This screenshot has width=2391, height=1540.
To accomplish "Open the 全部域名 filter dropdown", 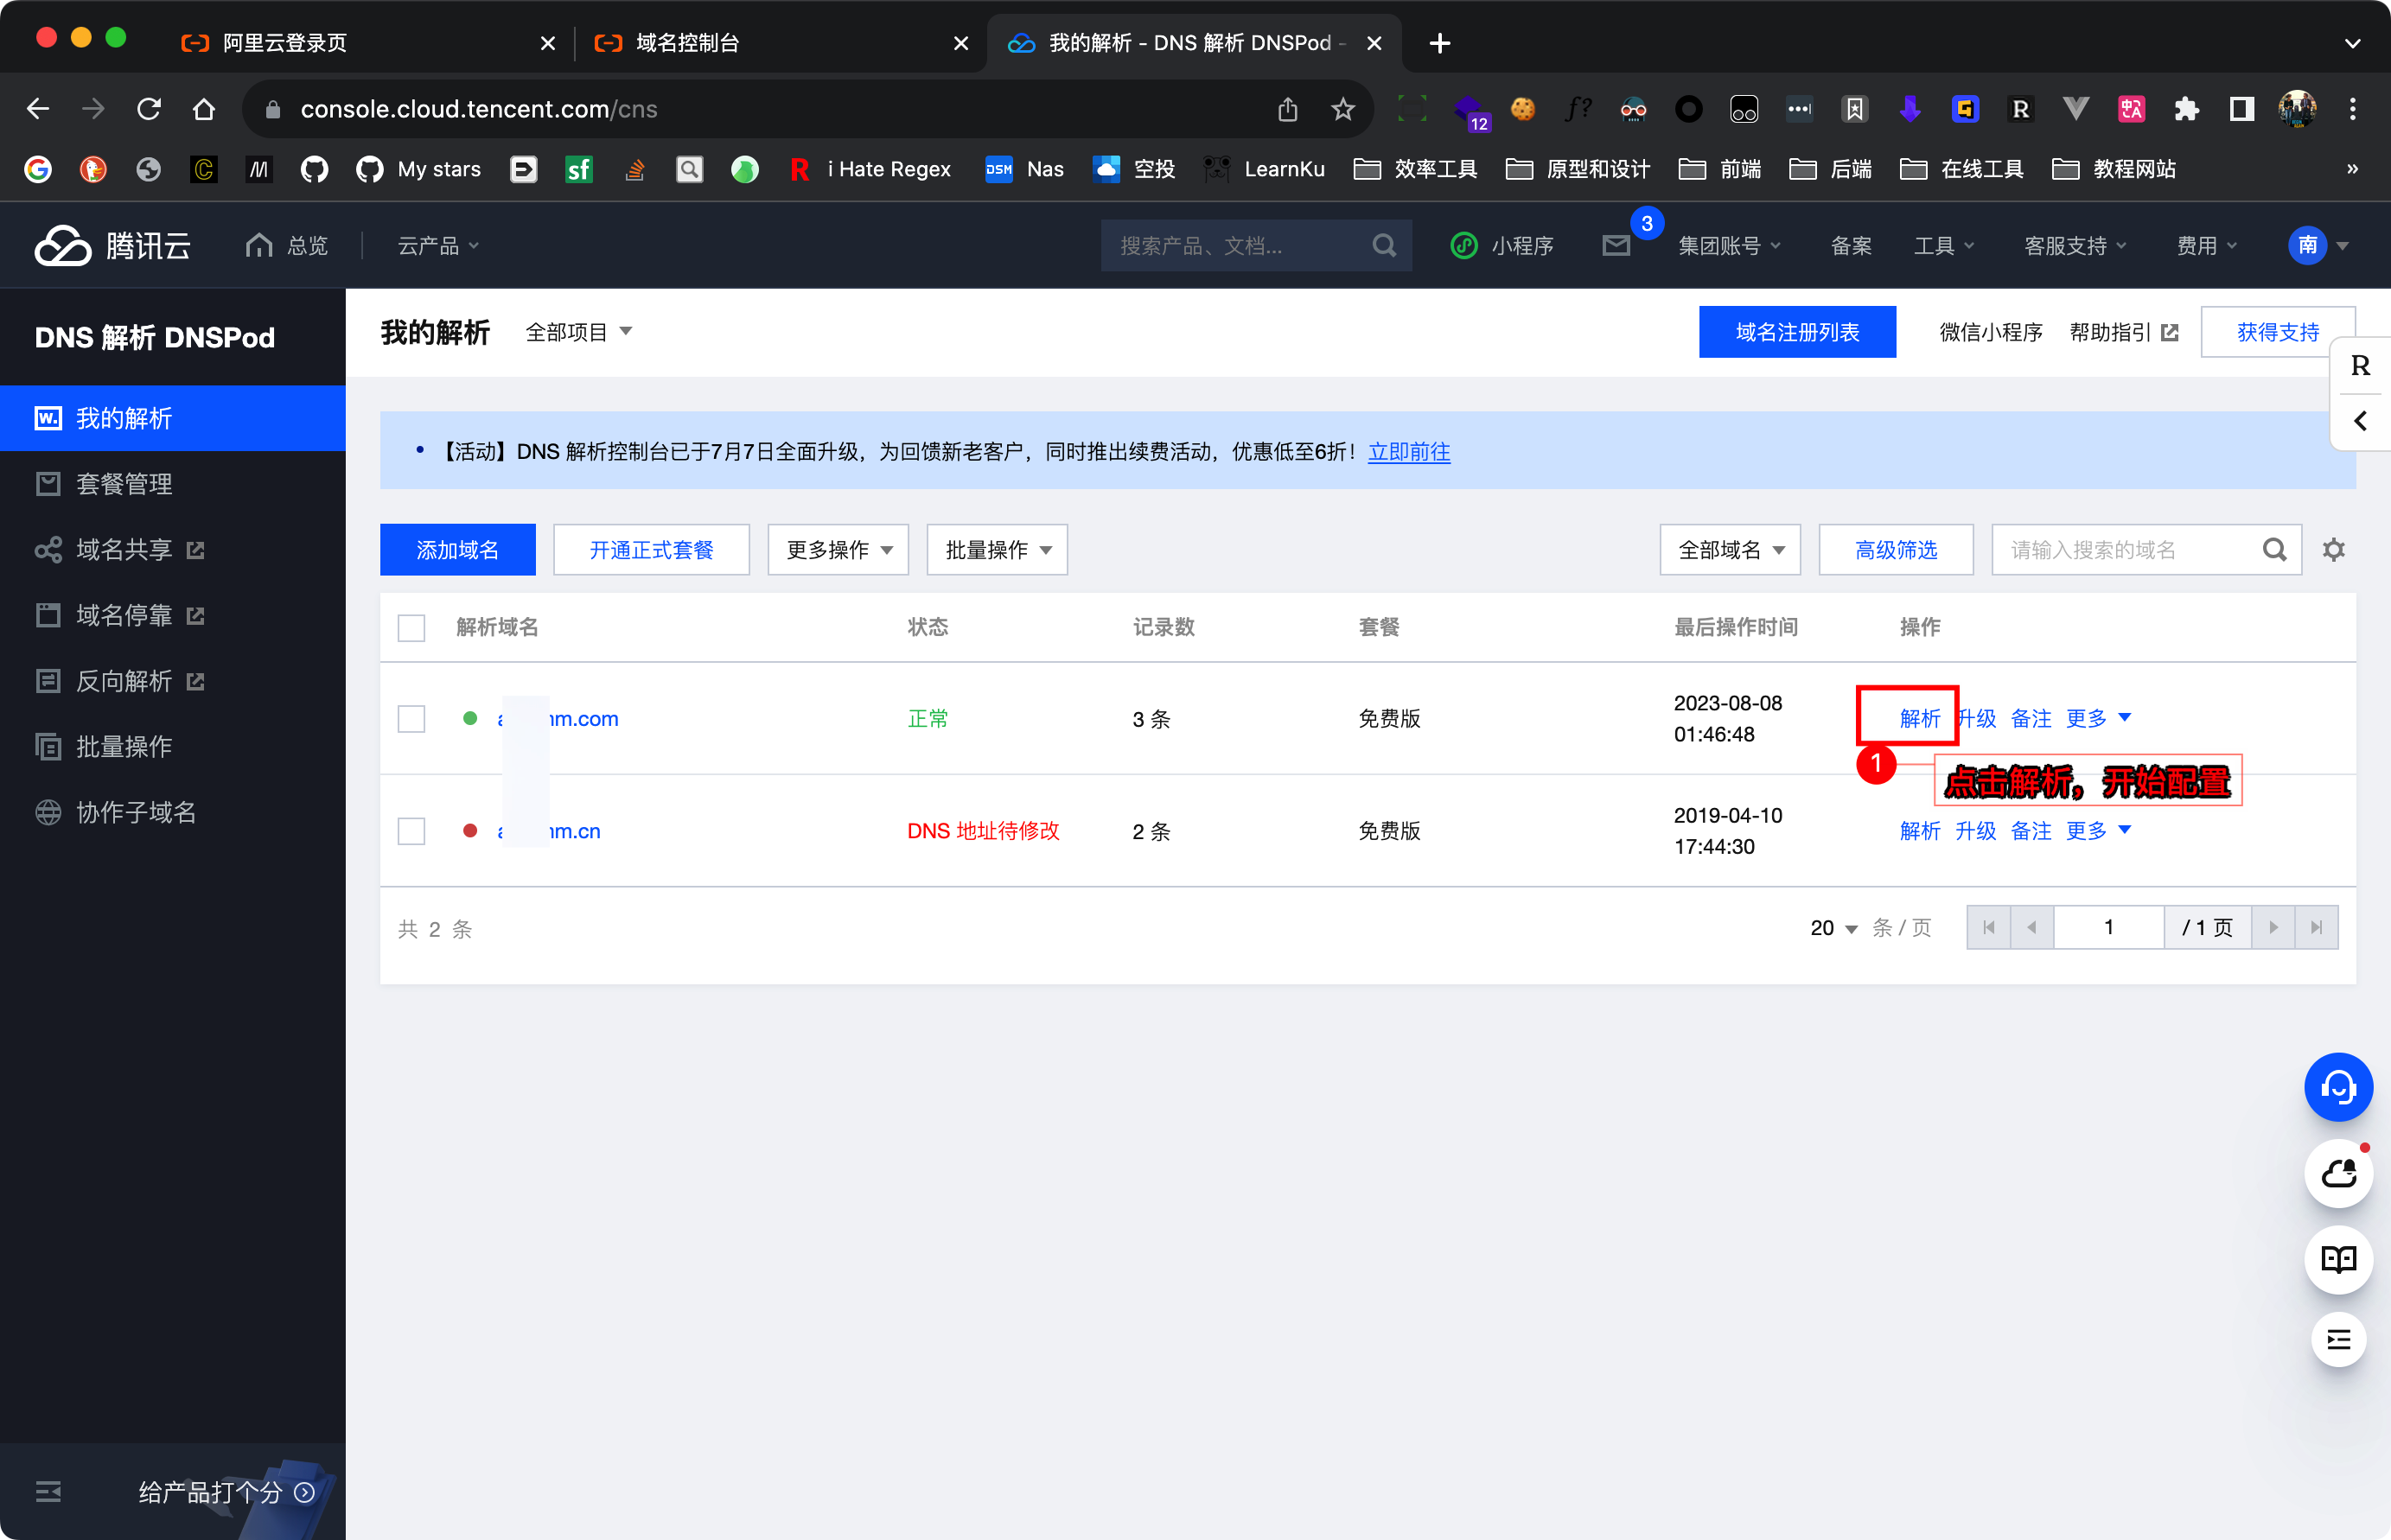I will click(1729, 549).
